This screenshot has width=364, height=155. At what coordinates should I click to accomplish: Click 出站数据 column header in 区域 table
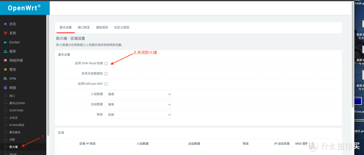(194, 144)
